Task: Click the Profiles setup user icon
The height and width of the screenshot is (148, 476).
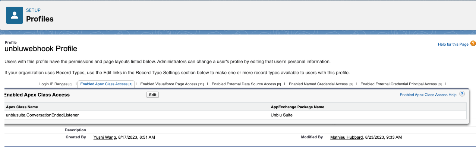Action: point(15,15)
